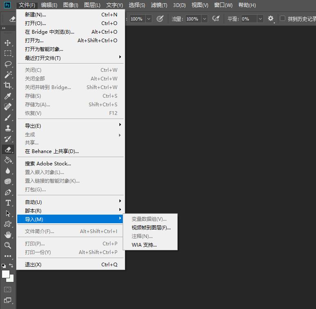Select the Lasso tool
Viewport: 316px width, 309px height.
7,64
